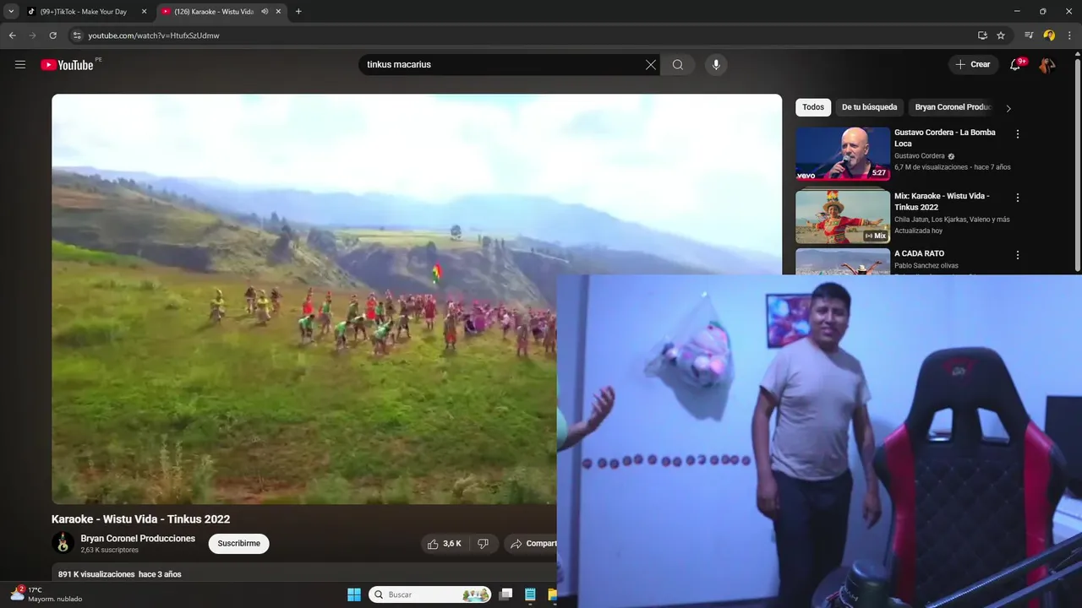Go back in browser history
This screenshot has height=608, width=1082.
12,35
